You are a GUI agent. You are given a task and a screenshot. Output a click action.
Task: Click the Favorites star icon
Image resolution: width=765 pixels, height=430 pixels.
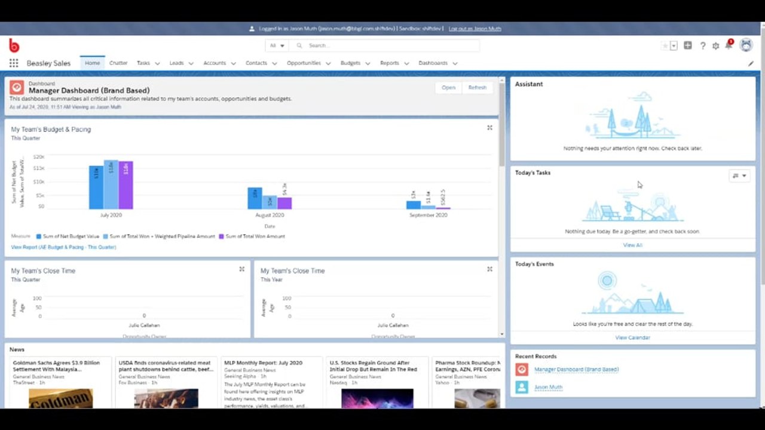[x=665, y=46]
